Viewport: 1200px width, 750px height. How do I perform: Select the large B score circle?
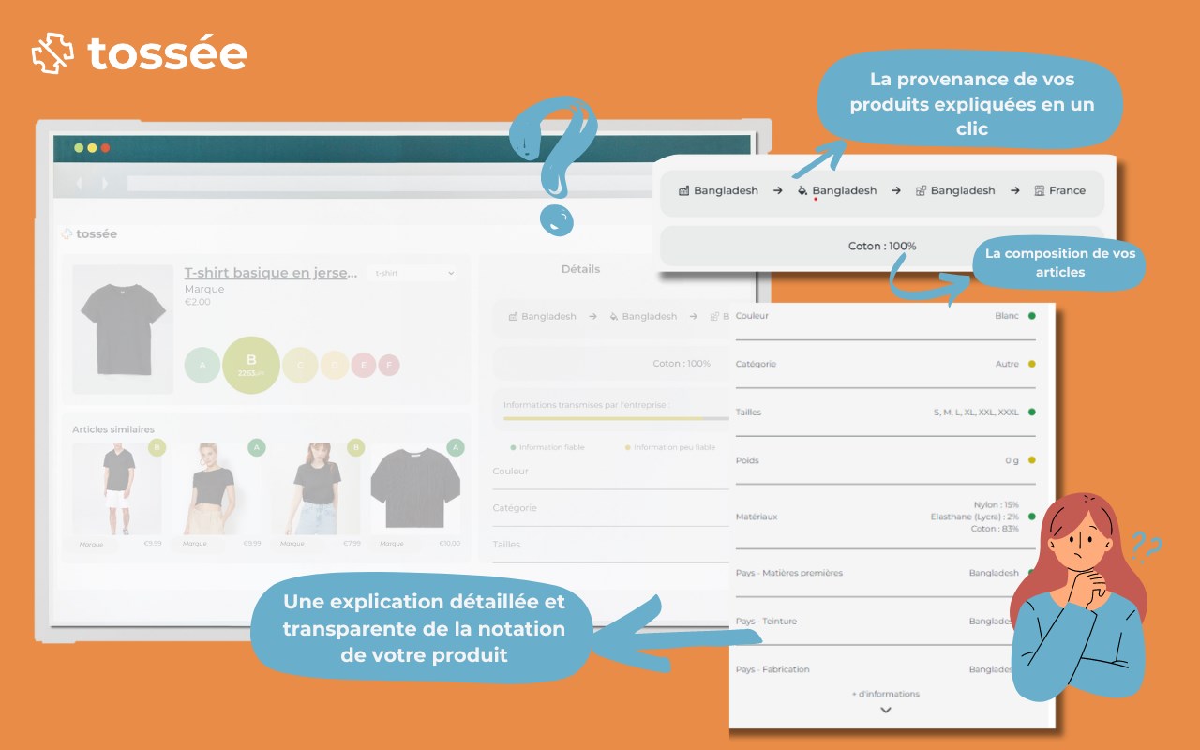point(251,365)
